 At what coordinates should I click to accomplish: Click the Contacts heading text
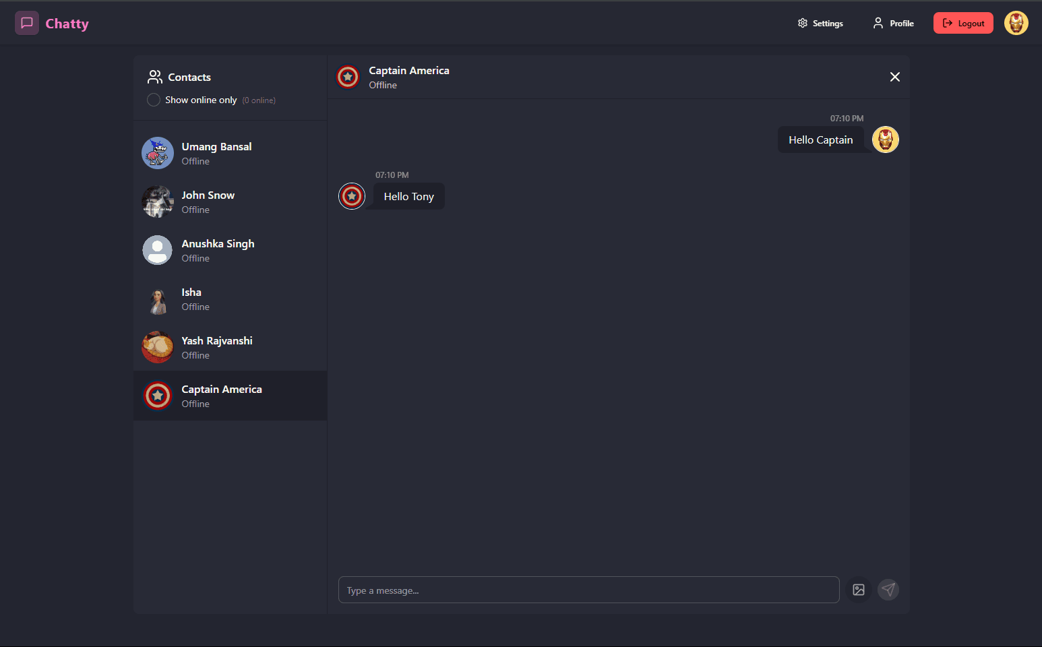189,78
